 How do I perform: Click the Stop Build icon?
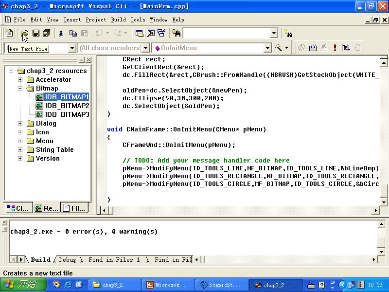click(x=324, y=47)
